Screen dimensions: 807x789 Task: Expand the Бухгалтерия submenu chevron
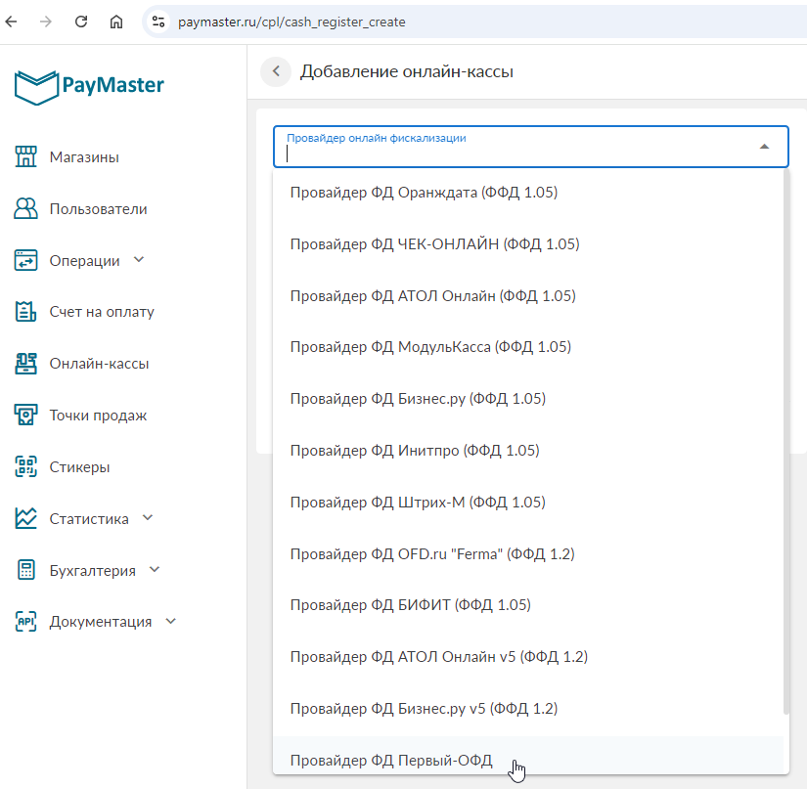[x=155, y=569]
